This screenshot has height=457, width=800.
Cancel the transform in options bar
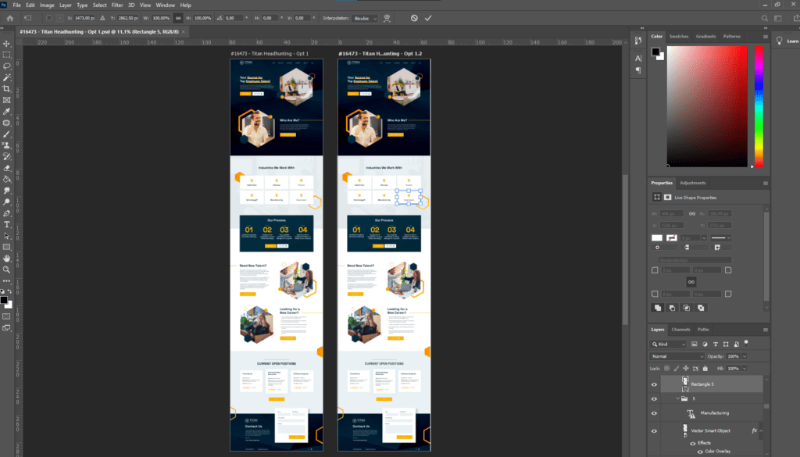414,17
